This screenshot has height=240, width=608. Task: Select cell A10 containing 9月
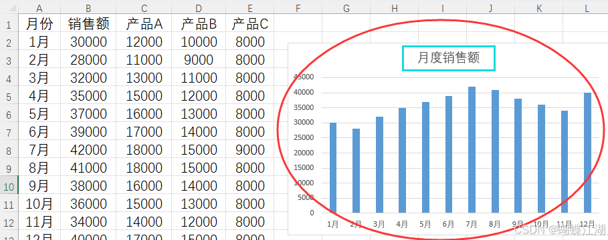[39, 186]
